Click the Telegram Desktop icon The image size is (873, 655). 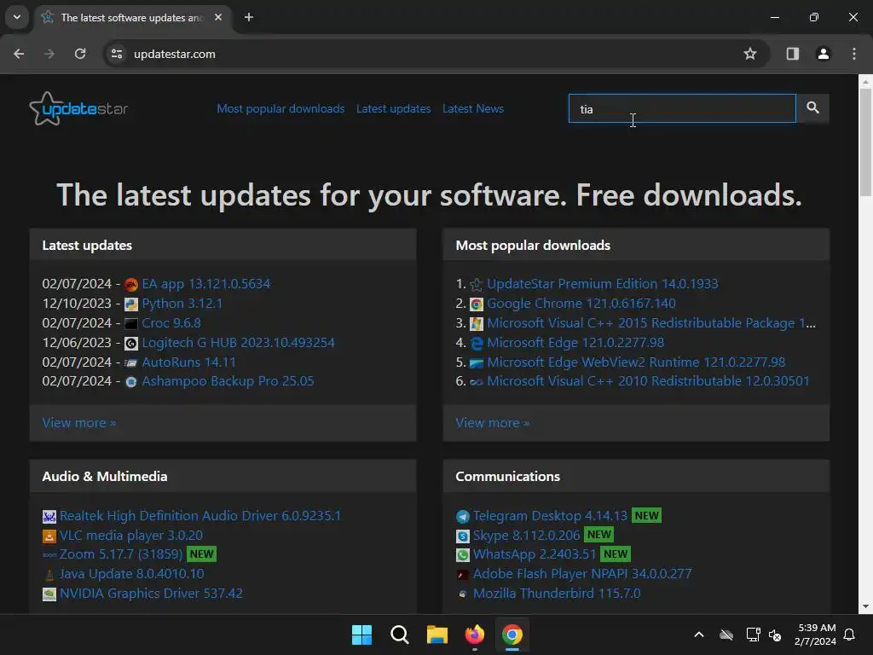coord(463,516)
